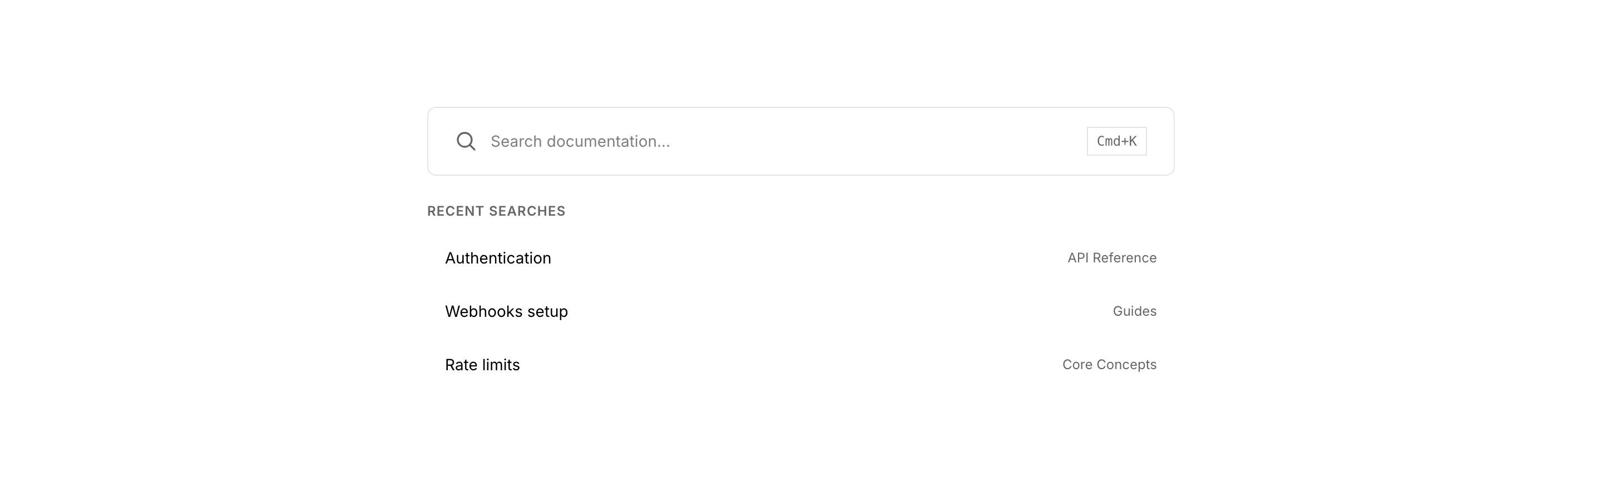
Task: Go to the Webhooks setup guide entry
Action: [x=506, y=312]
